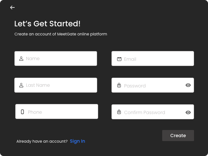
Task: Click the person icon in the Name field
Action: tap(21, 58)
